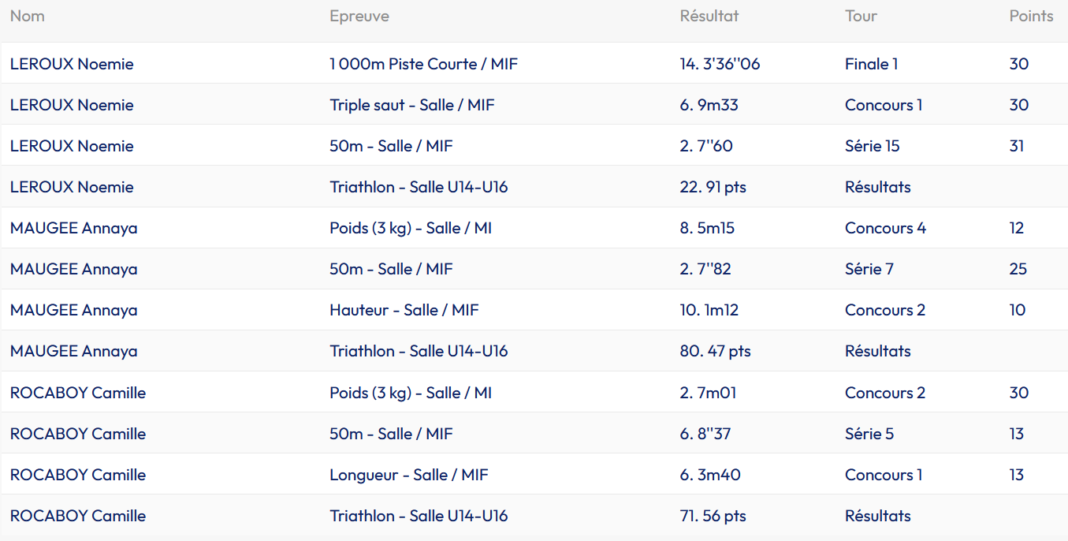
Task: Open the Finale 1 round link
Action: (x=871, y=65)
